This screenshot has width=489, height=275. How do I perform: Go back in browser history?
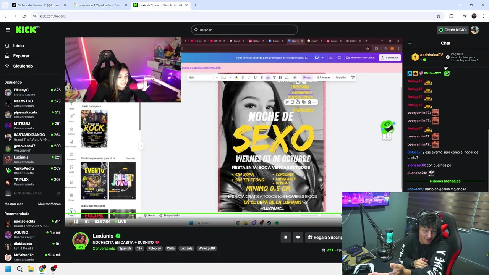click(5, 16)
